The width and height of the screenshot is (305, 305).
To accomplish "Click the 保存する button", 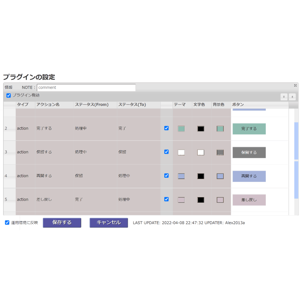I will (x=62, y=223).
